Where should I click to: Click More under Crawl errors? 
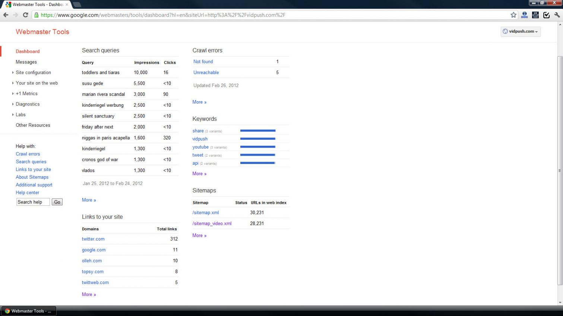(x=199, y=102)
